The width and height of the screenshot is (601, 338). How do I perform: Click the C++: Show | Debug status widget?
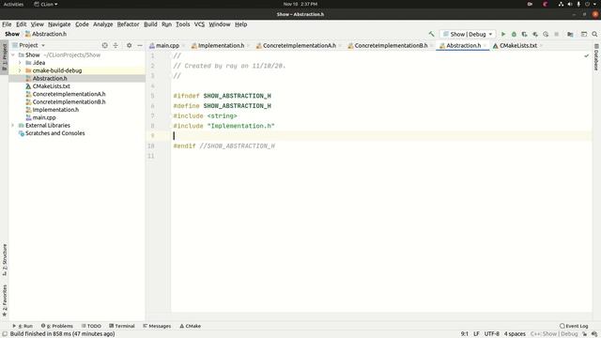[x=554, y=334]
